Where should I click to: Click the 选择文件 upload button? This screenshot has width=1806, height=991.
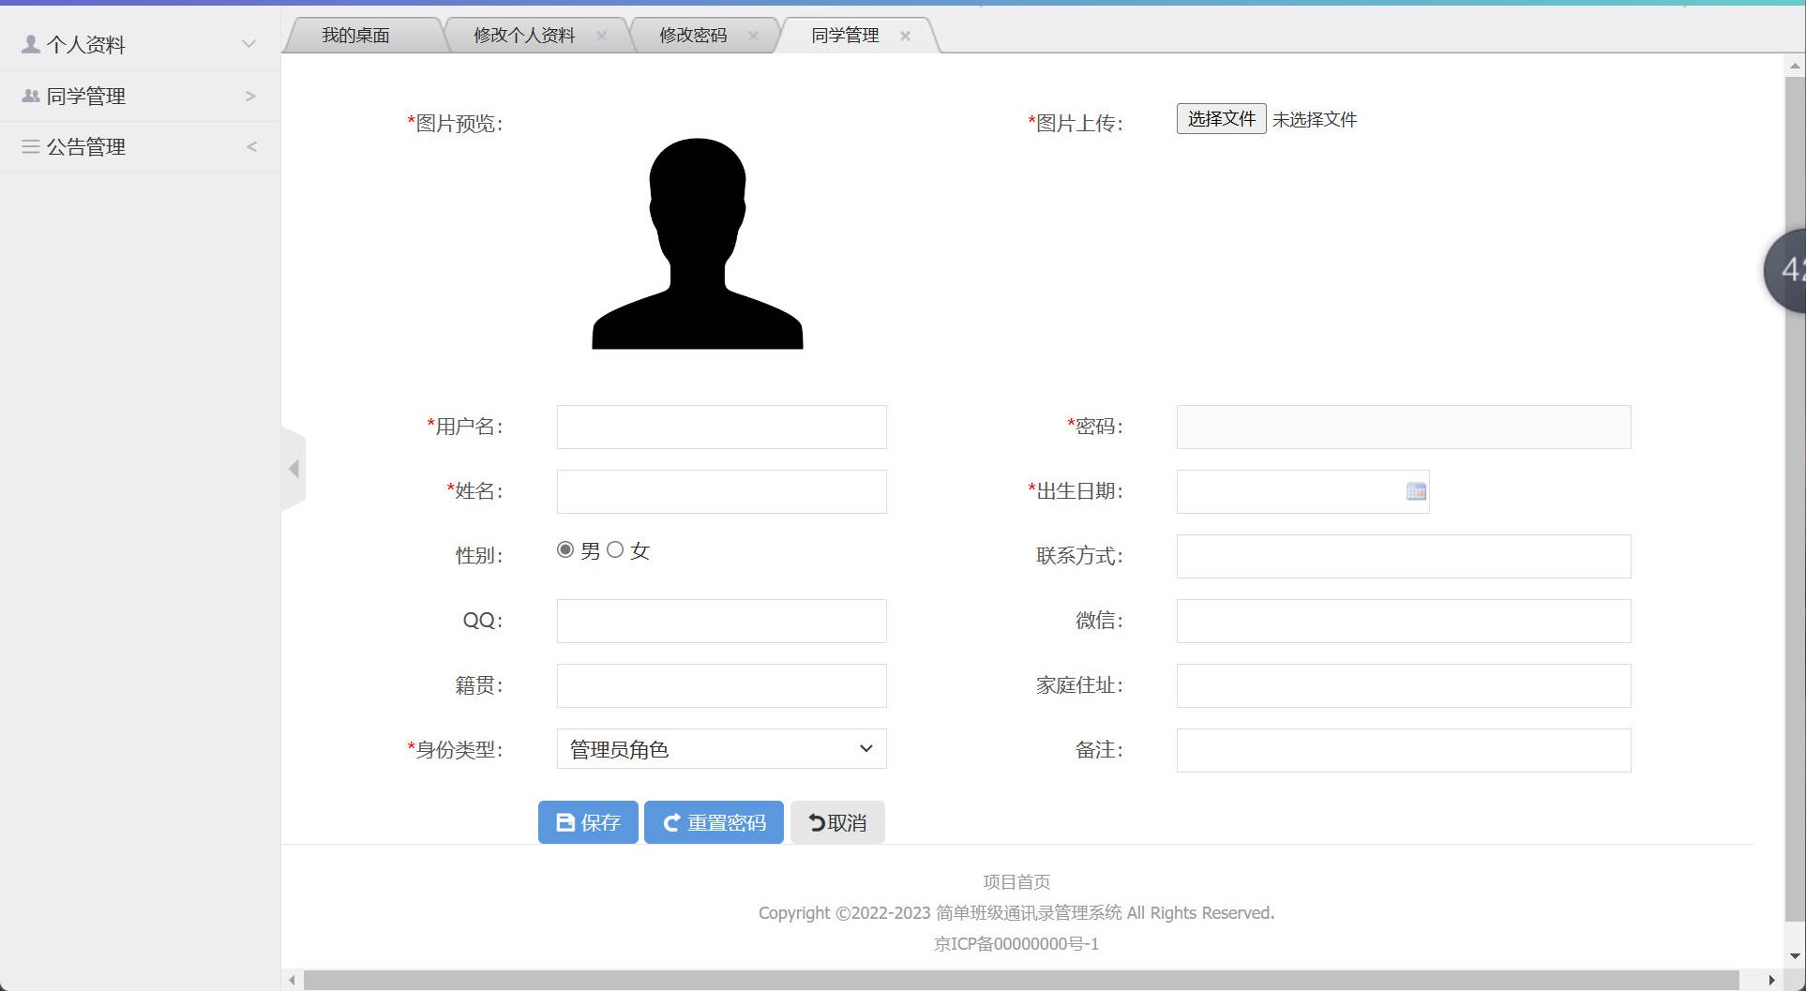pos(1220,118)
